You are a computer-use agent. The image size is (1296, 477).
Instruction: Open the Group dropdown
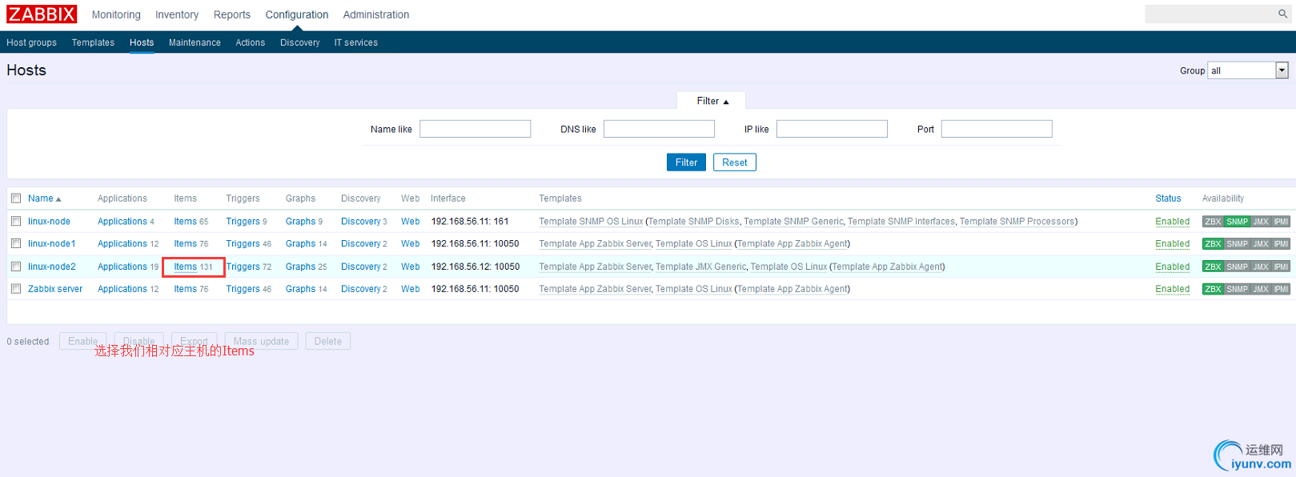(1248, 70)
